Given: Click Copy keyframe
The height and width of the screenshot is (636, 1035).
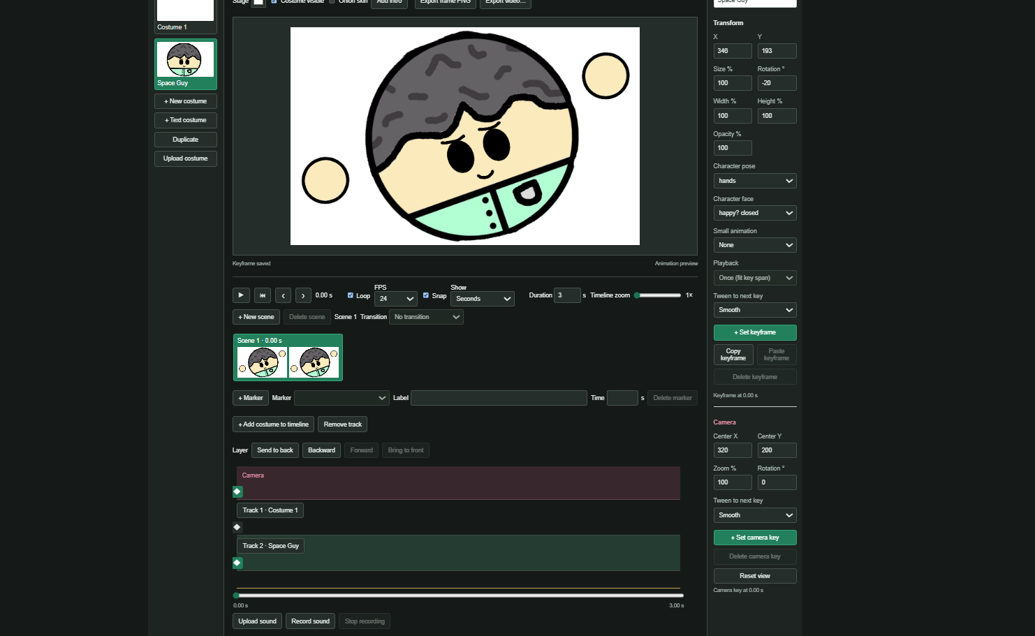Looking at the screenshot, I should pyautogui.click(x=733, y=355).
